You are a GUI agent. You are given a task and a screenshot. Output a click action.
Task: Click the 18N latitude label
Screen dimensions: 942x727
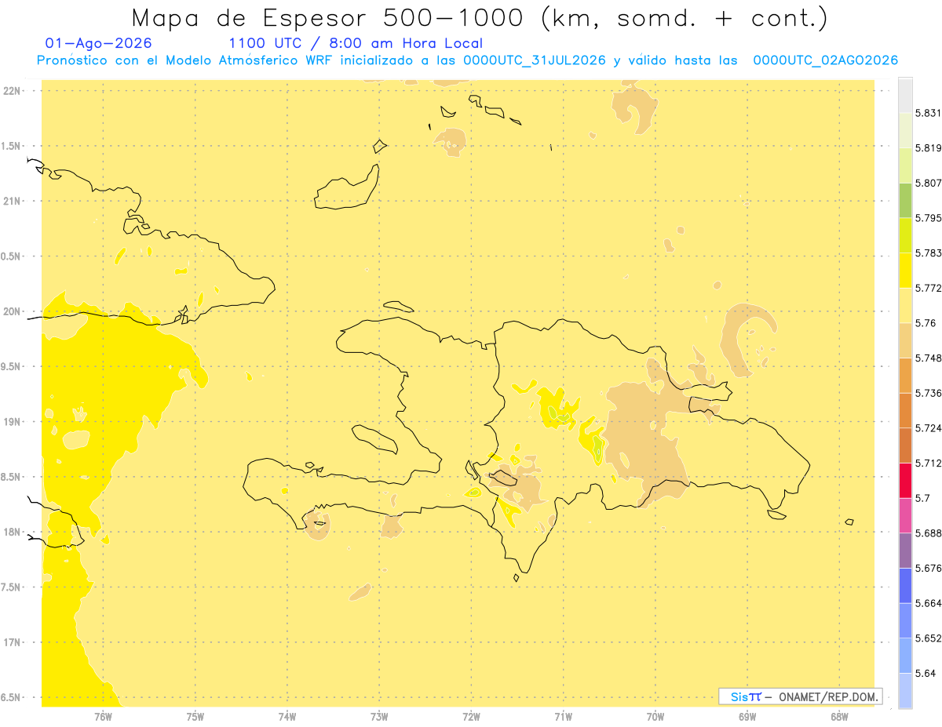pos(12,533)
